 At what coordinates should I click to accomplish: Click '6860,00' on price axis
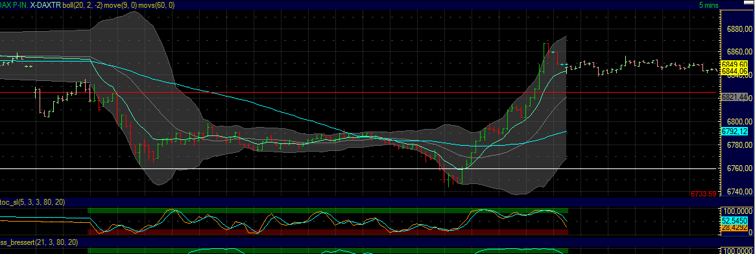pos(739,51)
